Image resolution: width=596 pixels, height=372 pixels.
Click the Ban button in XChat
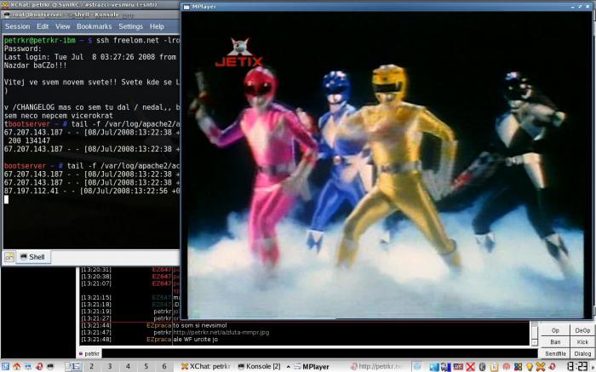pyautogui.click(x=555, y=342)
